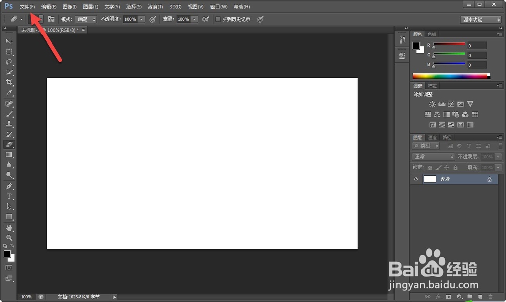Viewport: 506px width, 302px height.
Task: Select the Rectangular Marquee tool
Action: click(9, 52)
